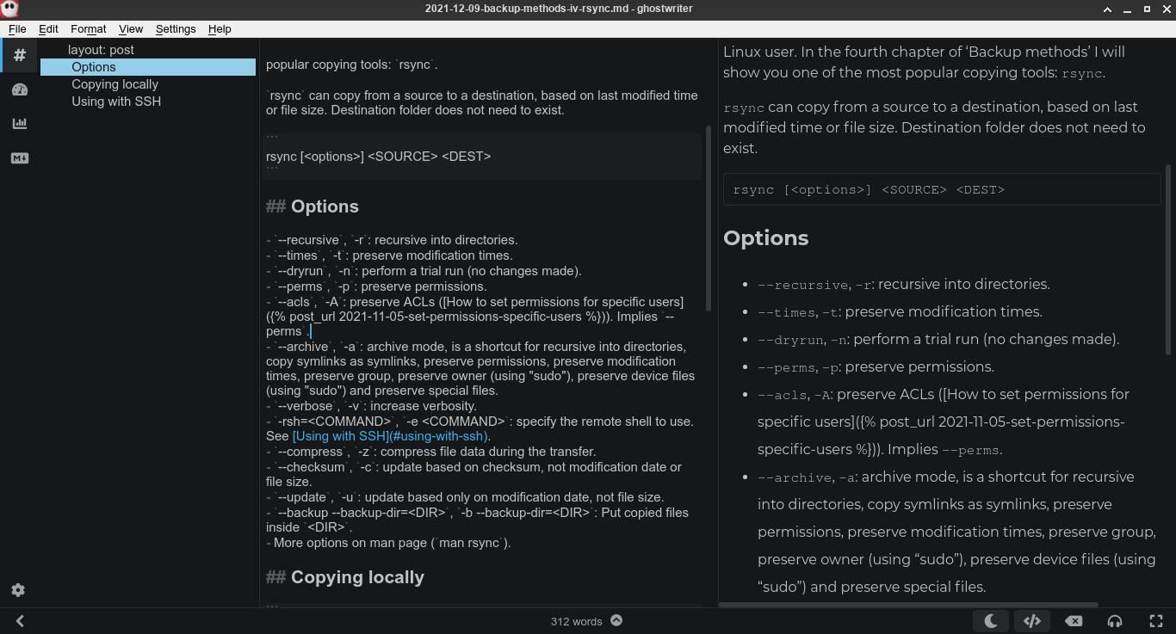Click the --dryrun line in editor
Screen dimensions: 1176x634
pyautogui.click(x=424, y=271)
